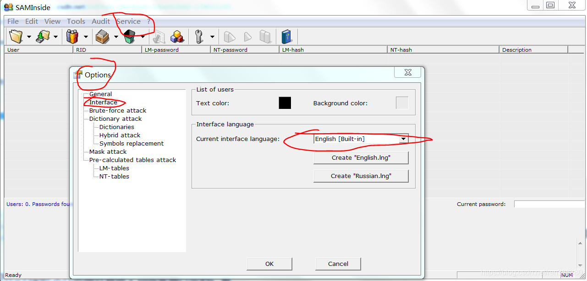
Task: Click the SAMInside title bar app icon
Action: [x=8, y=7]
